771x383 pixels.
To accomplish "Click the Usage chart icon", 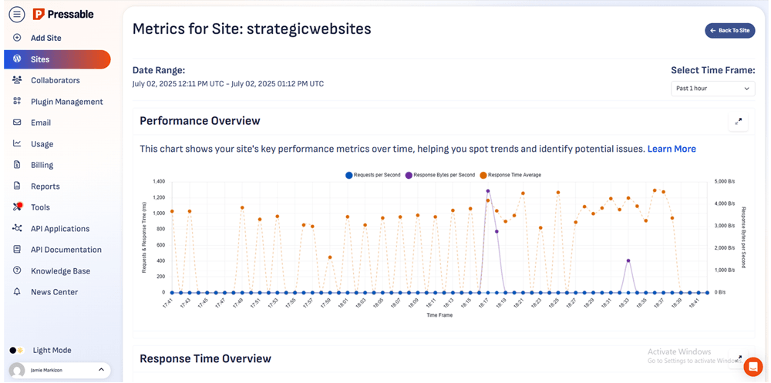I will (17, 144).
